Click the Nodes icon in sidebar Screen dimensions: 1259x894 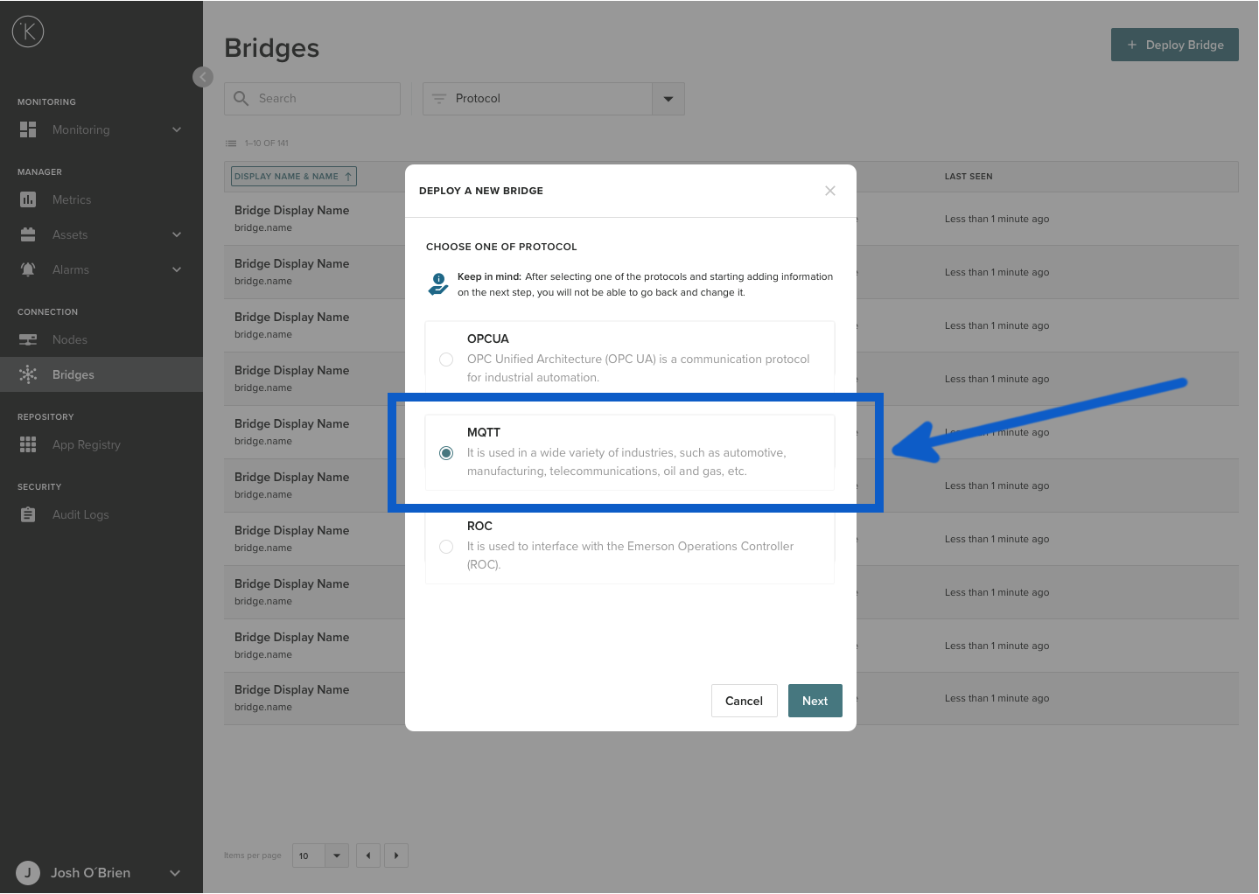coord(28,339)
